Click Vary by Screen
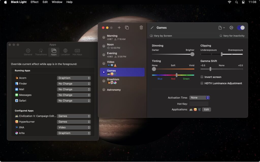Viewport: 260px width, 162px height. pyautogui.click(x=161, y=36)
